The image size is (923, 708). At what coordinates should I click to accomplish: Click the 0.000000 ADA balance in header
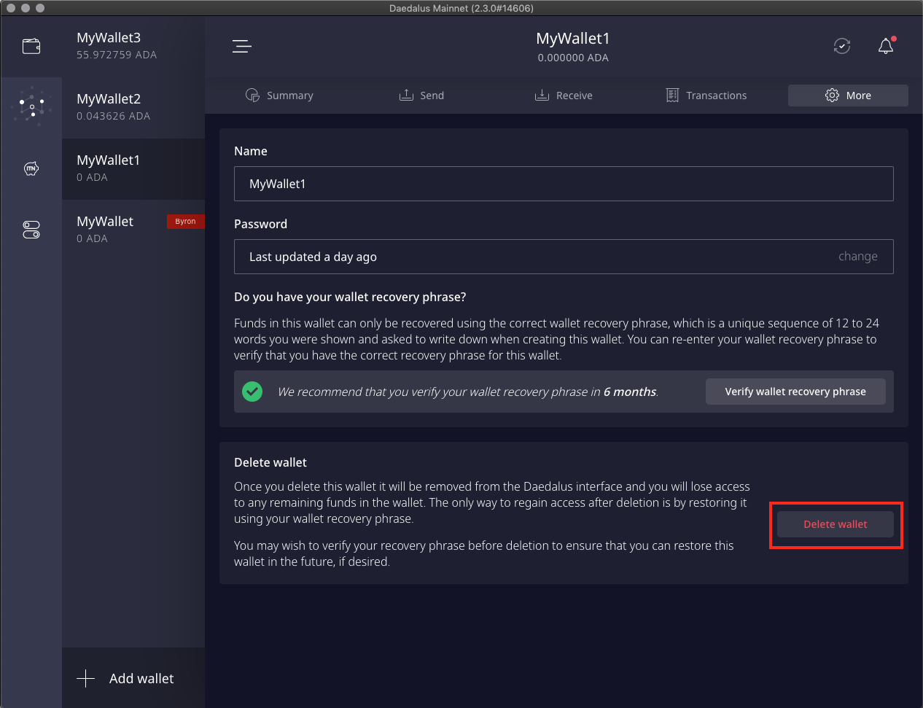pyautogui.click(x=573, y=58)
